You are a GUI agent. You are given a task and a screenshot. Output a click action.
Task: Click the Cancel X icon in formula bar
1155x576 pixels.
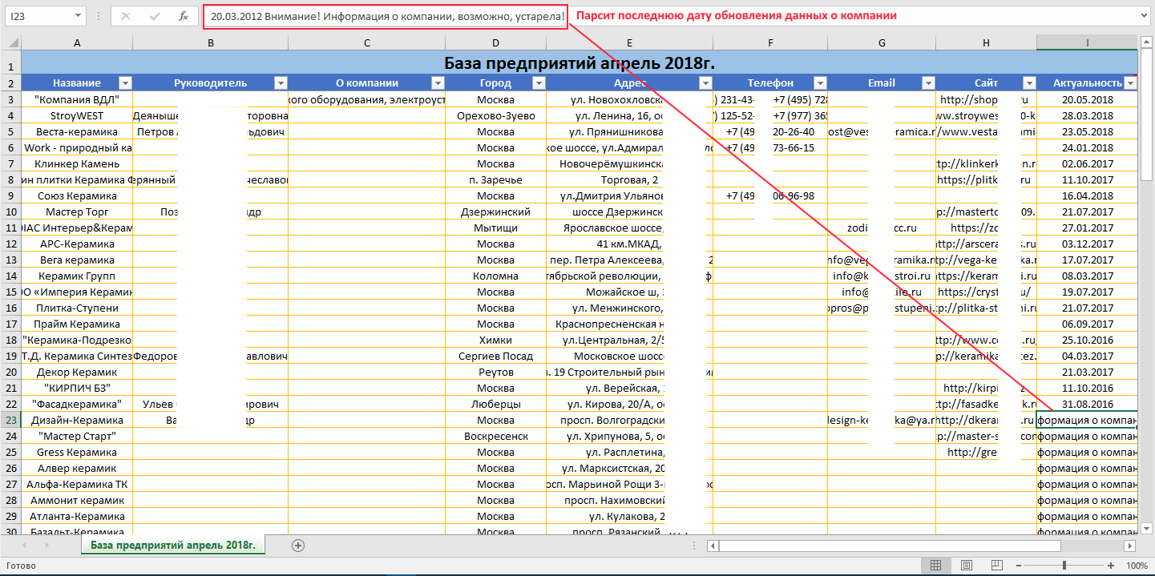click(x=126, y=16)
